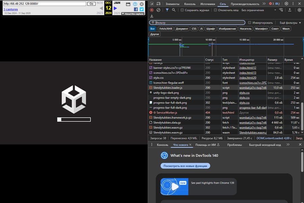
Task: Share capture on Twitter icon
Action: pyautogui.click(x=142, y=9)
